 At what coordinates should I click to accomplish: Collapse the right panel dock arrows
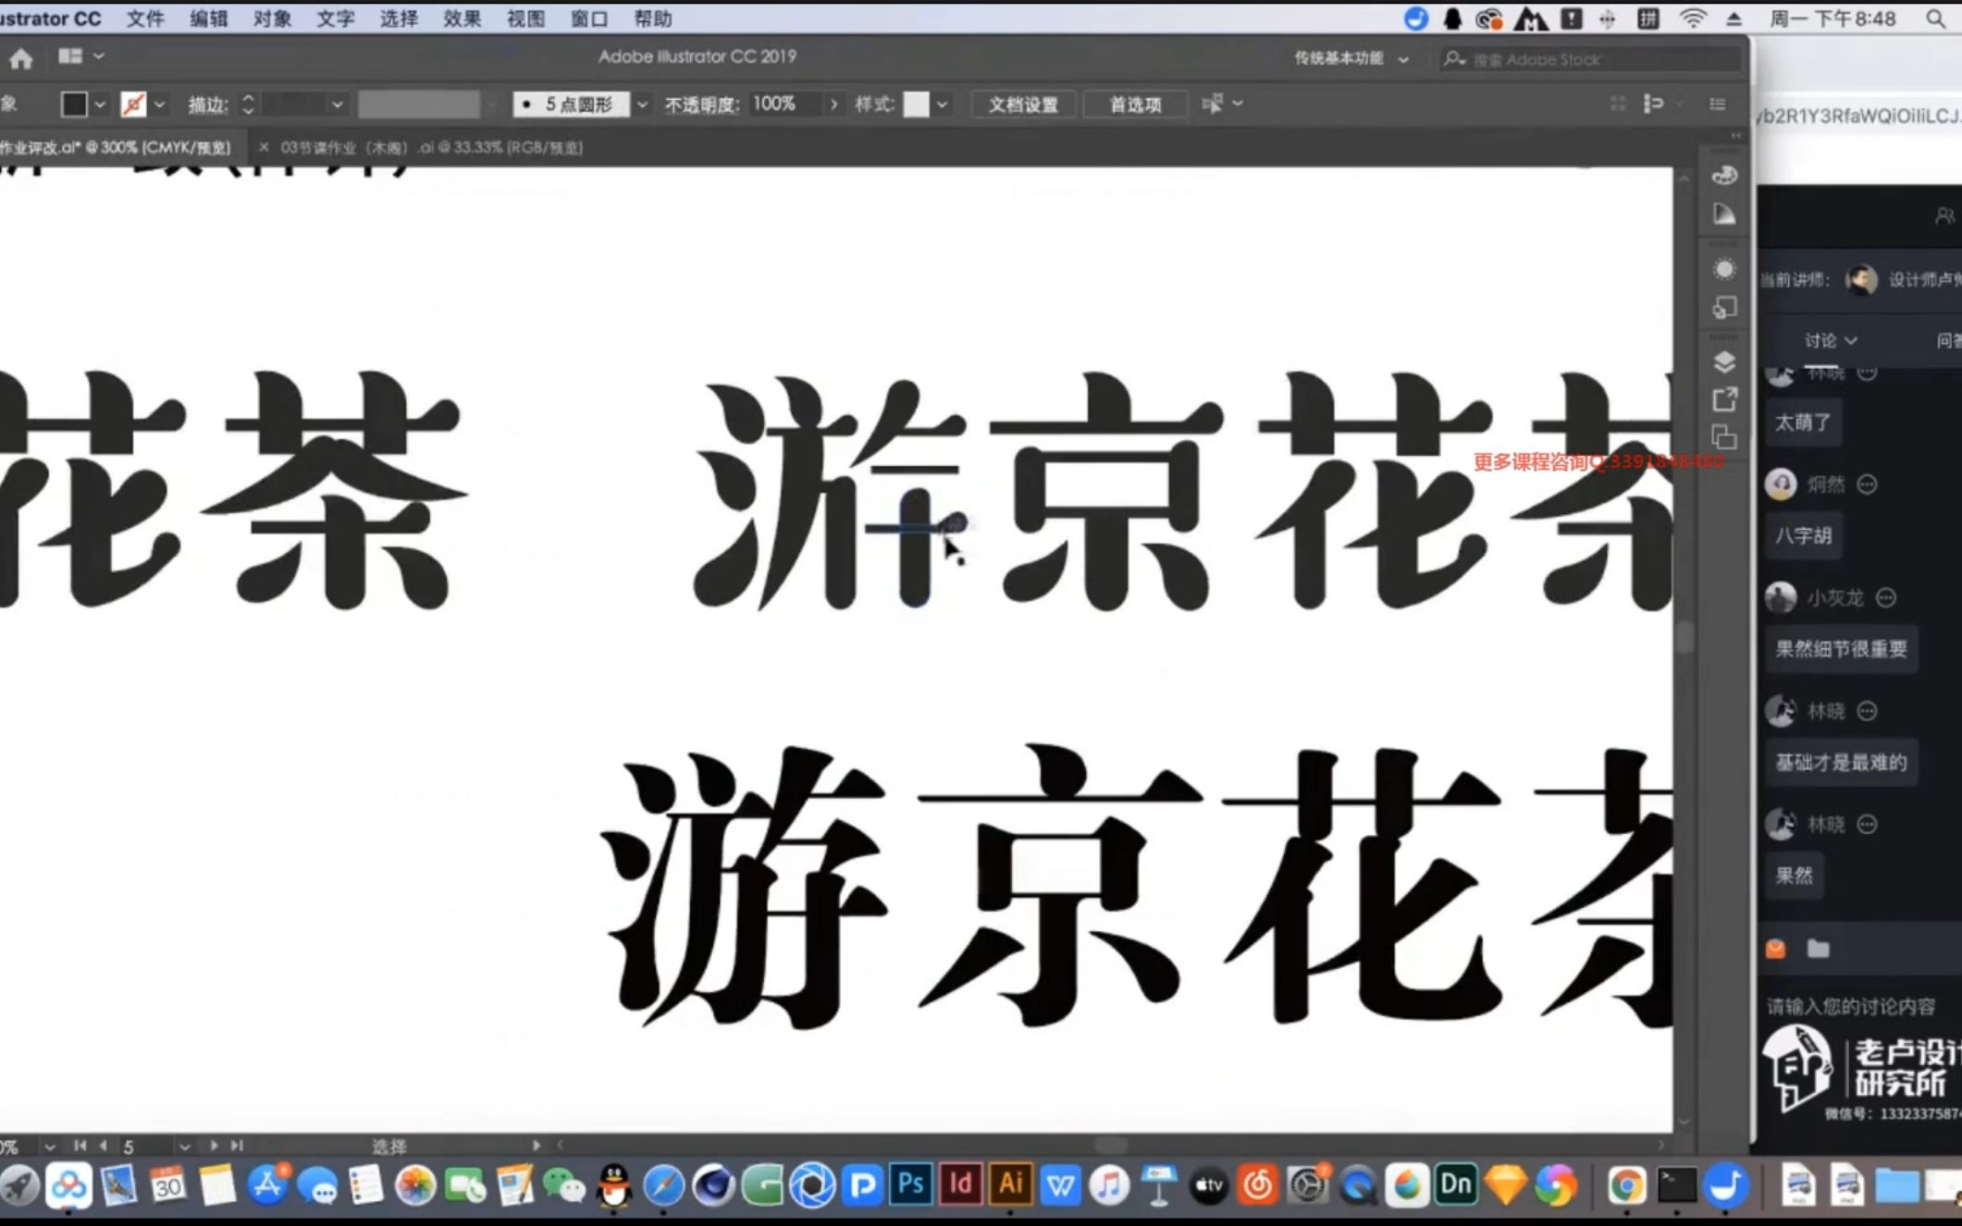point(1735,136)
